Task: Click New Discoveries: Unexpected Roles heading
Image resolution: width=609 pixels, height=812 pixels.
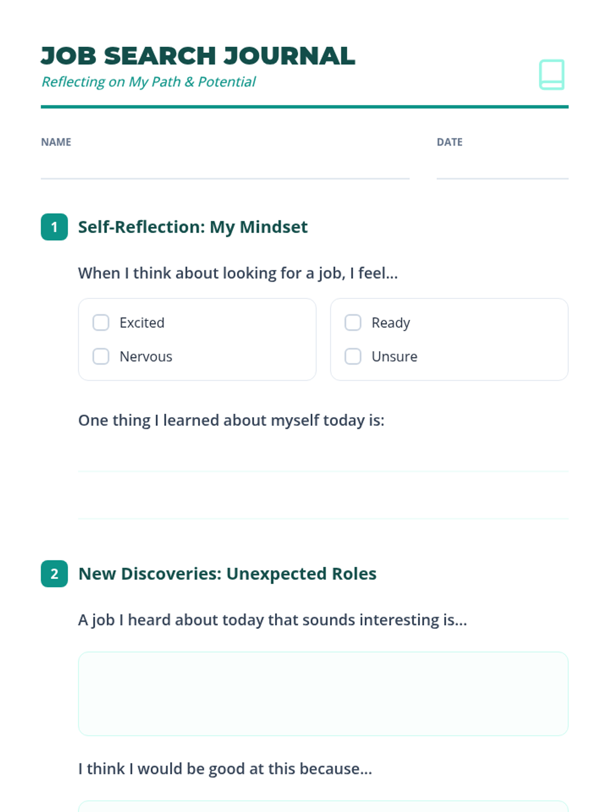Action: click(227, 573)
